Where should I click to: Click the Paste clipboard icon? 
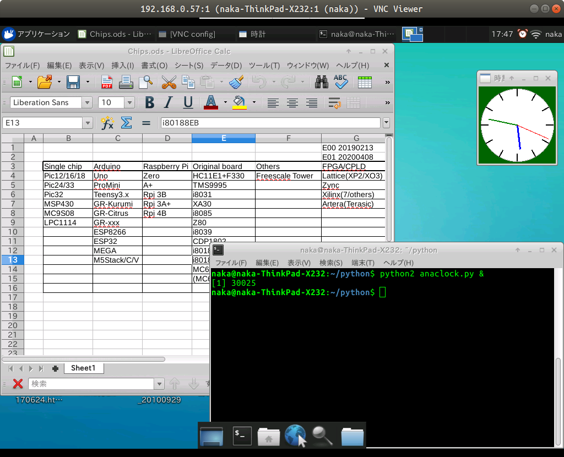click(x=207, y=82)
